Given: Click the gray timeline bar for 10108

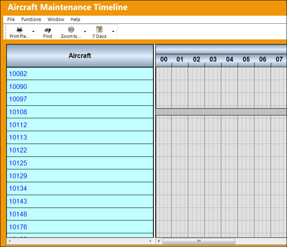Looking at the screenshot, I should click(221, 112).
